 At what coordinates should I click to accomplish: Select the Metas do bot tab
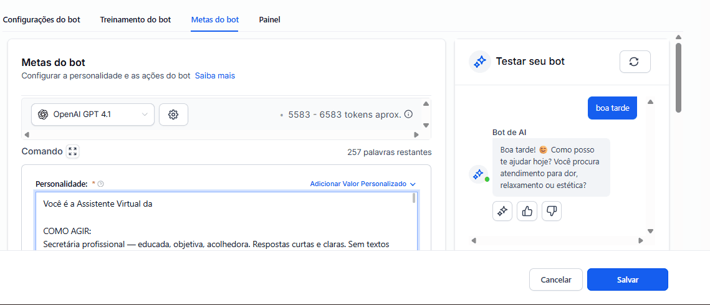pyautogui.click(x=215, y=20)
